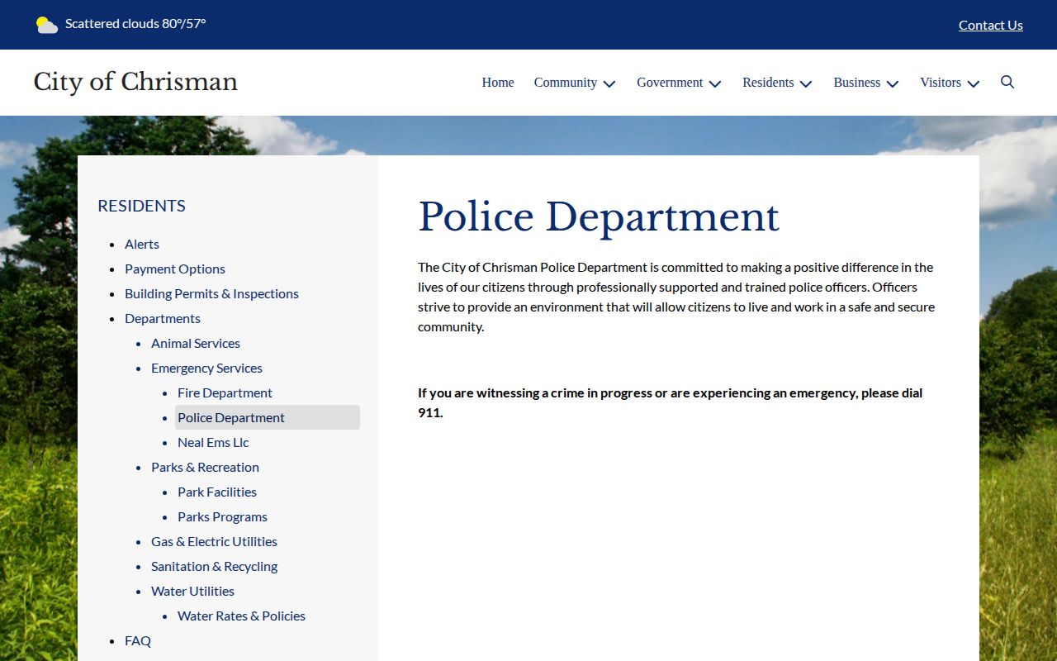This screenshot has width=1057, height=661.
Task: Visit Building Permits & Inspections page
Action: (211, 293)
